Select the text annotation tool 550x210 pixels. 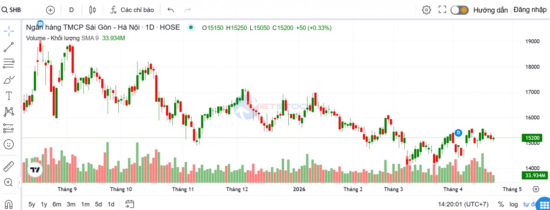click(x=9, y=95)
